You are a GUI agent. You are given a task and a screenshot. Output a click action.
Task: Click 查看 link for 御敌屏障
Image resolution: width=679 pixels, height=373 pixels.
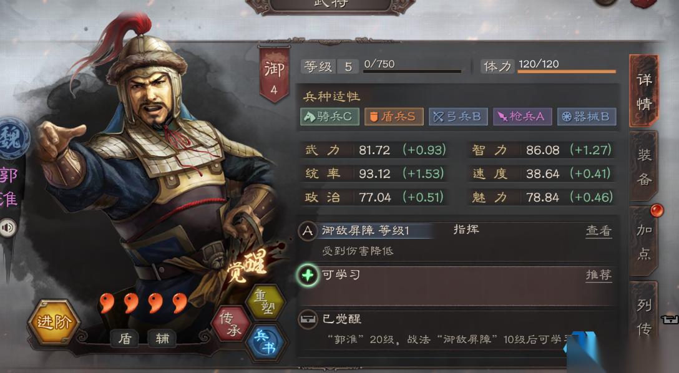(x=598, y=231)
